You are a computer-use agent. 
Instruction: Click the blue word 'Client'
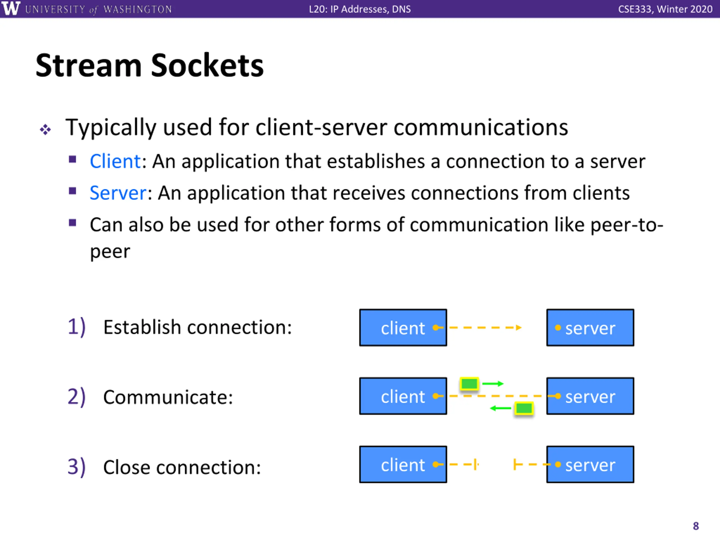point(115,161)
